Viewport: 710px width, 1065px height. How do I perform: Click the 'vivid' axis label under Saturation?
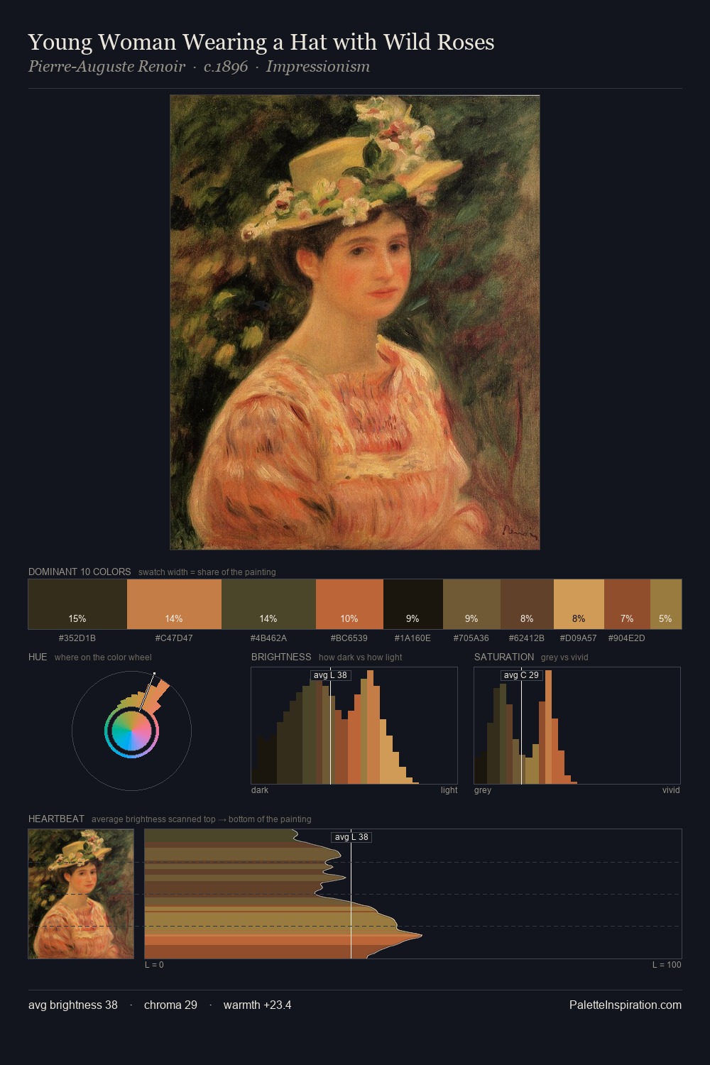(671, 790)
